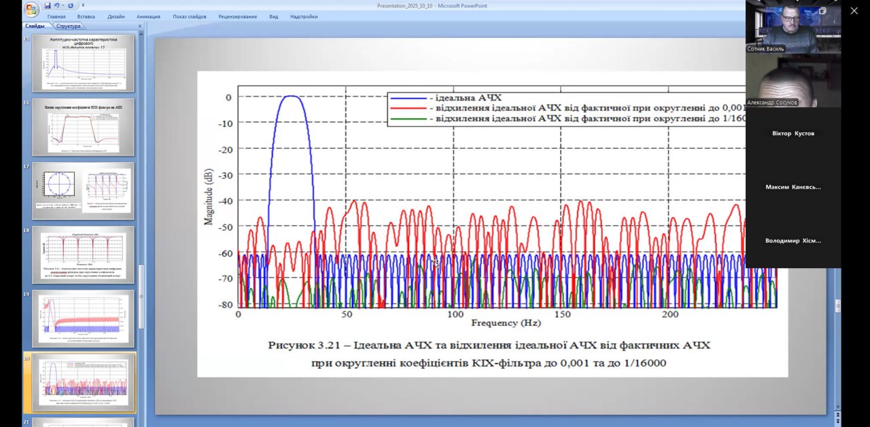Undo last action in Quick Access toolbar
Viewport: 870px width, 427px height.
coord(58,5)
